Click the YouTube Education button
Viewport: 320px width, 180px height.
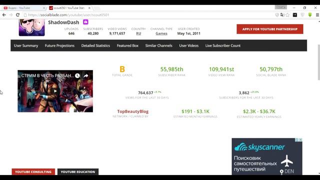[x=78, y=172]
